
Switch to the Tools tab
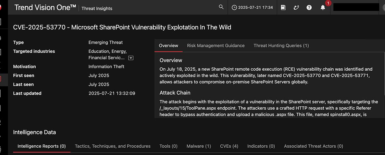pyautogui.click(x=168, y=146)
